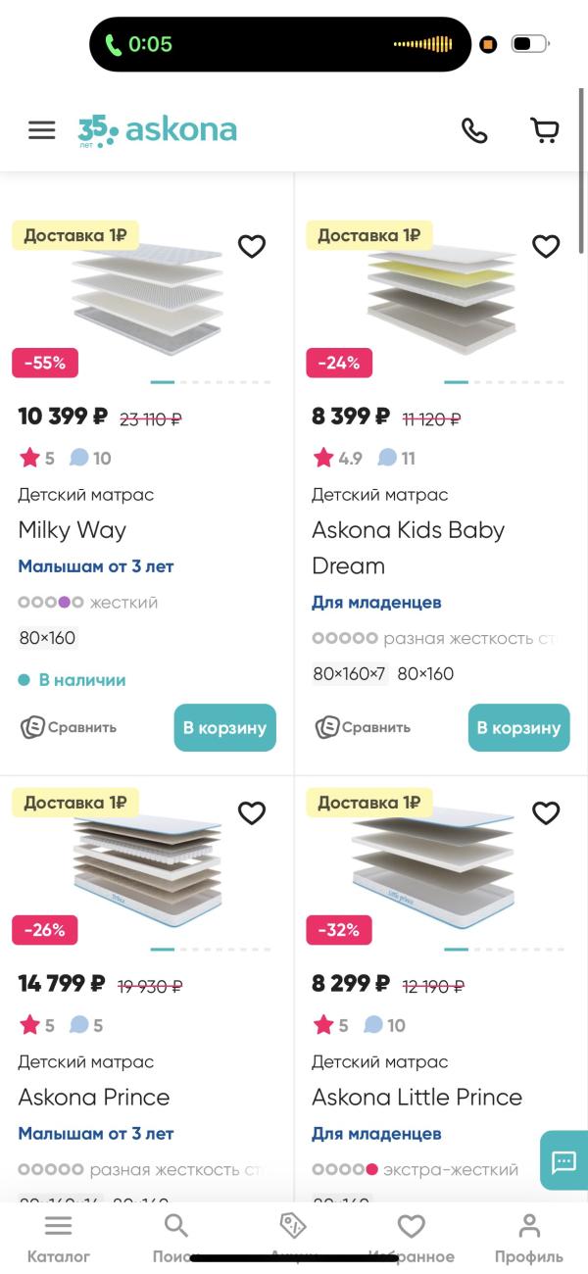Screen dimensions: 588x1274
Task: Open the live chat widget
Action: 564,1162
